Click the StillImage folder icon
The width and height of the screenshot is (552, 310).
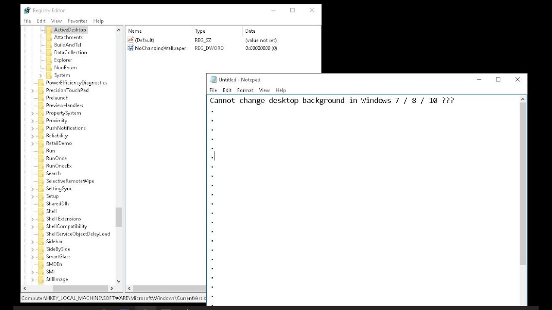(x=41, y=279)
